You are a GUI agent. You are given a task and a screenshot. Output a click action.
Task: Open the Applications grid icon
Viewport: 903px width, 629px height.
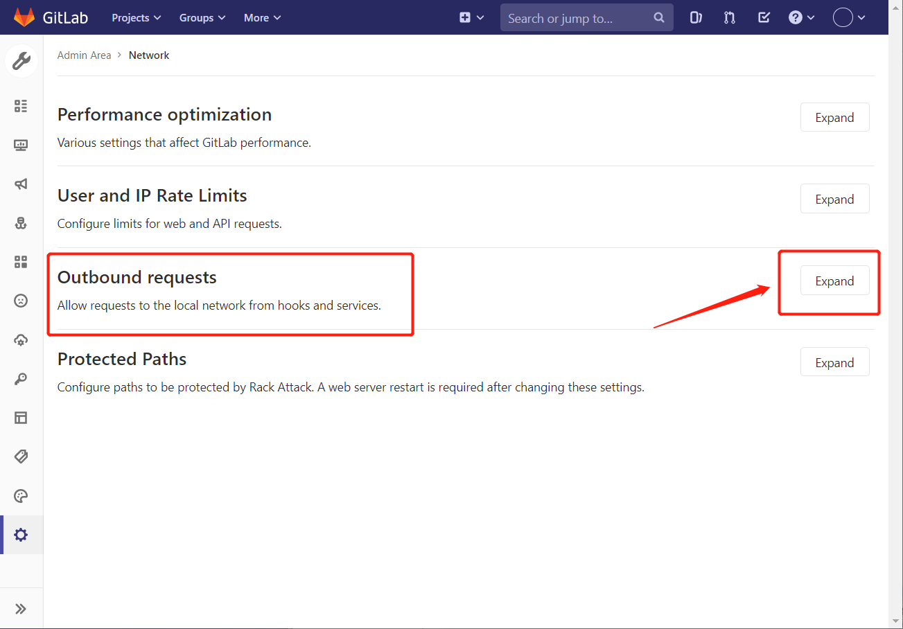(x=21, y=262)
